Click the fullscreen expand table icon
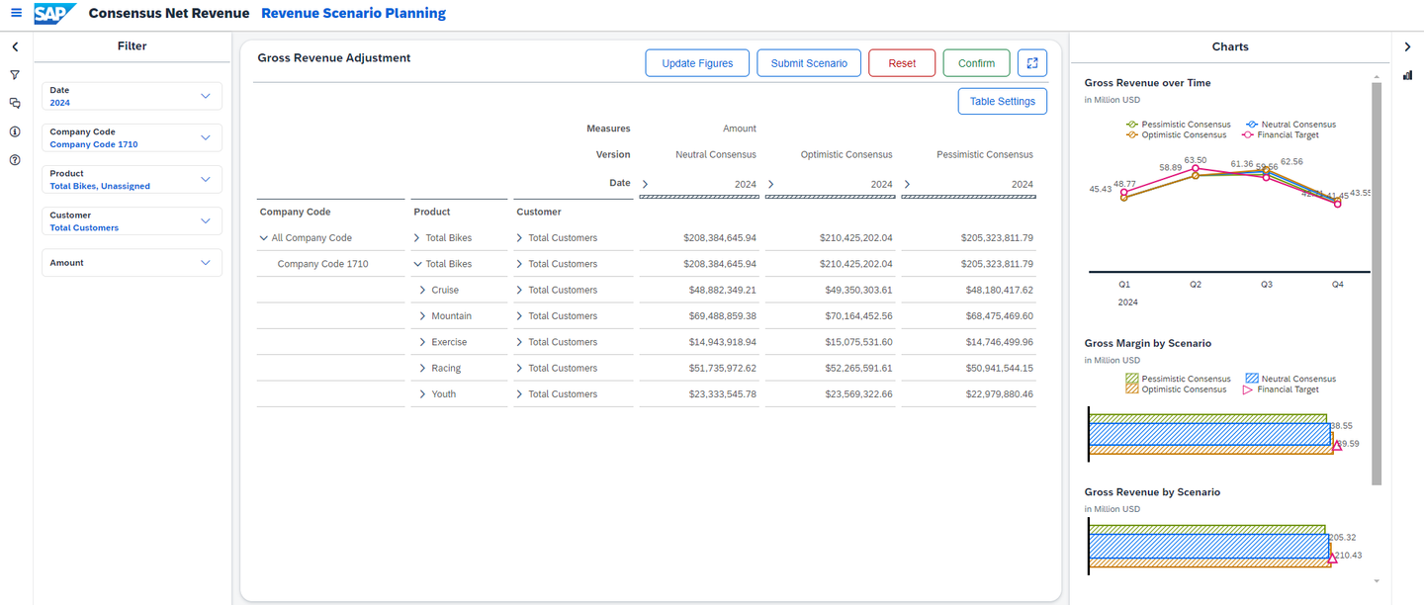 pyautogui.click(x=1032, y=63)
